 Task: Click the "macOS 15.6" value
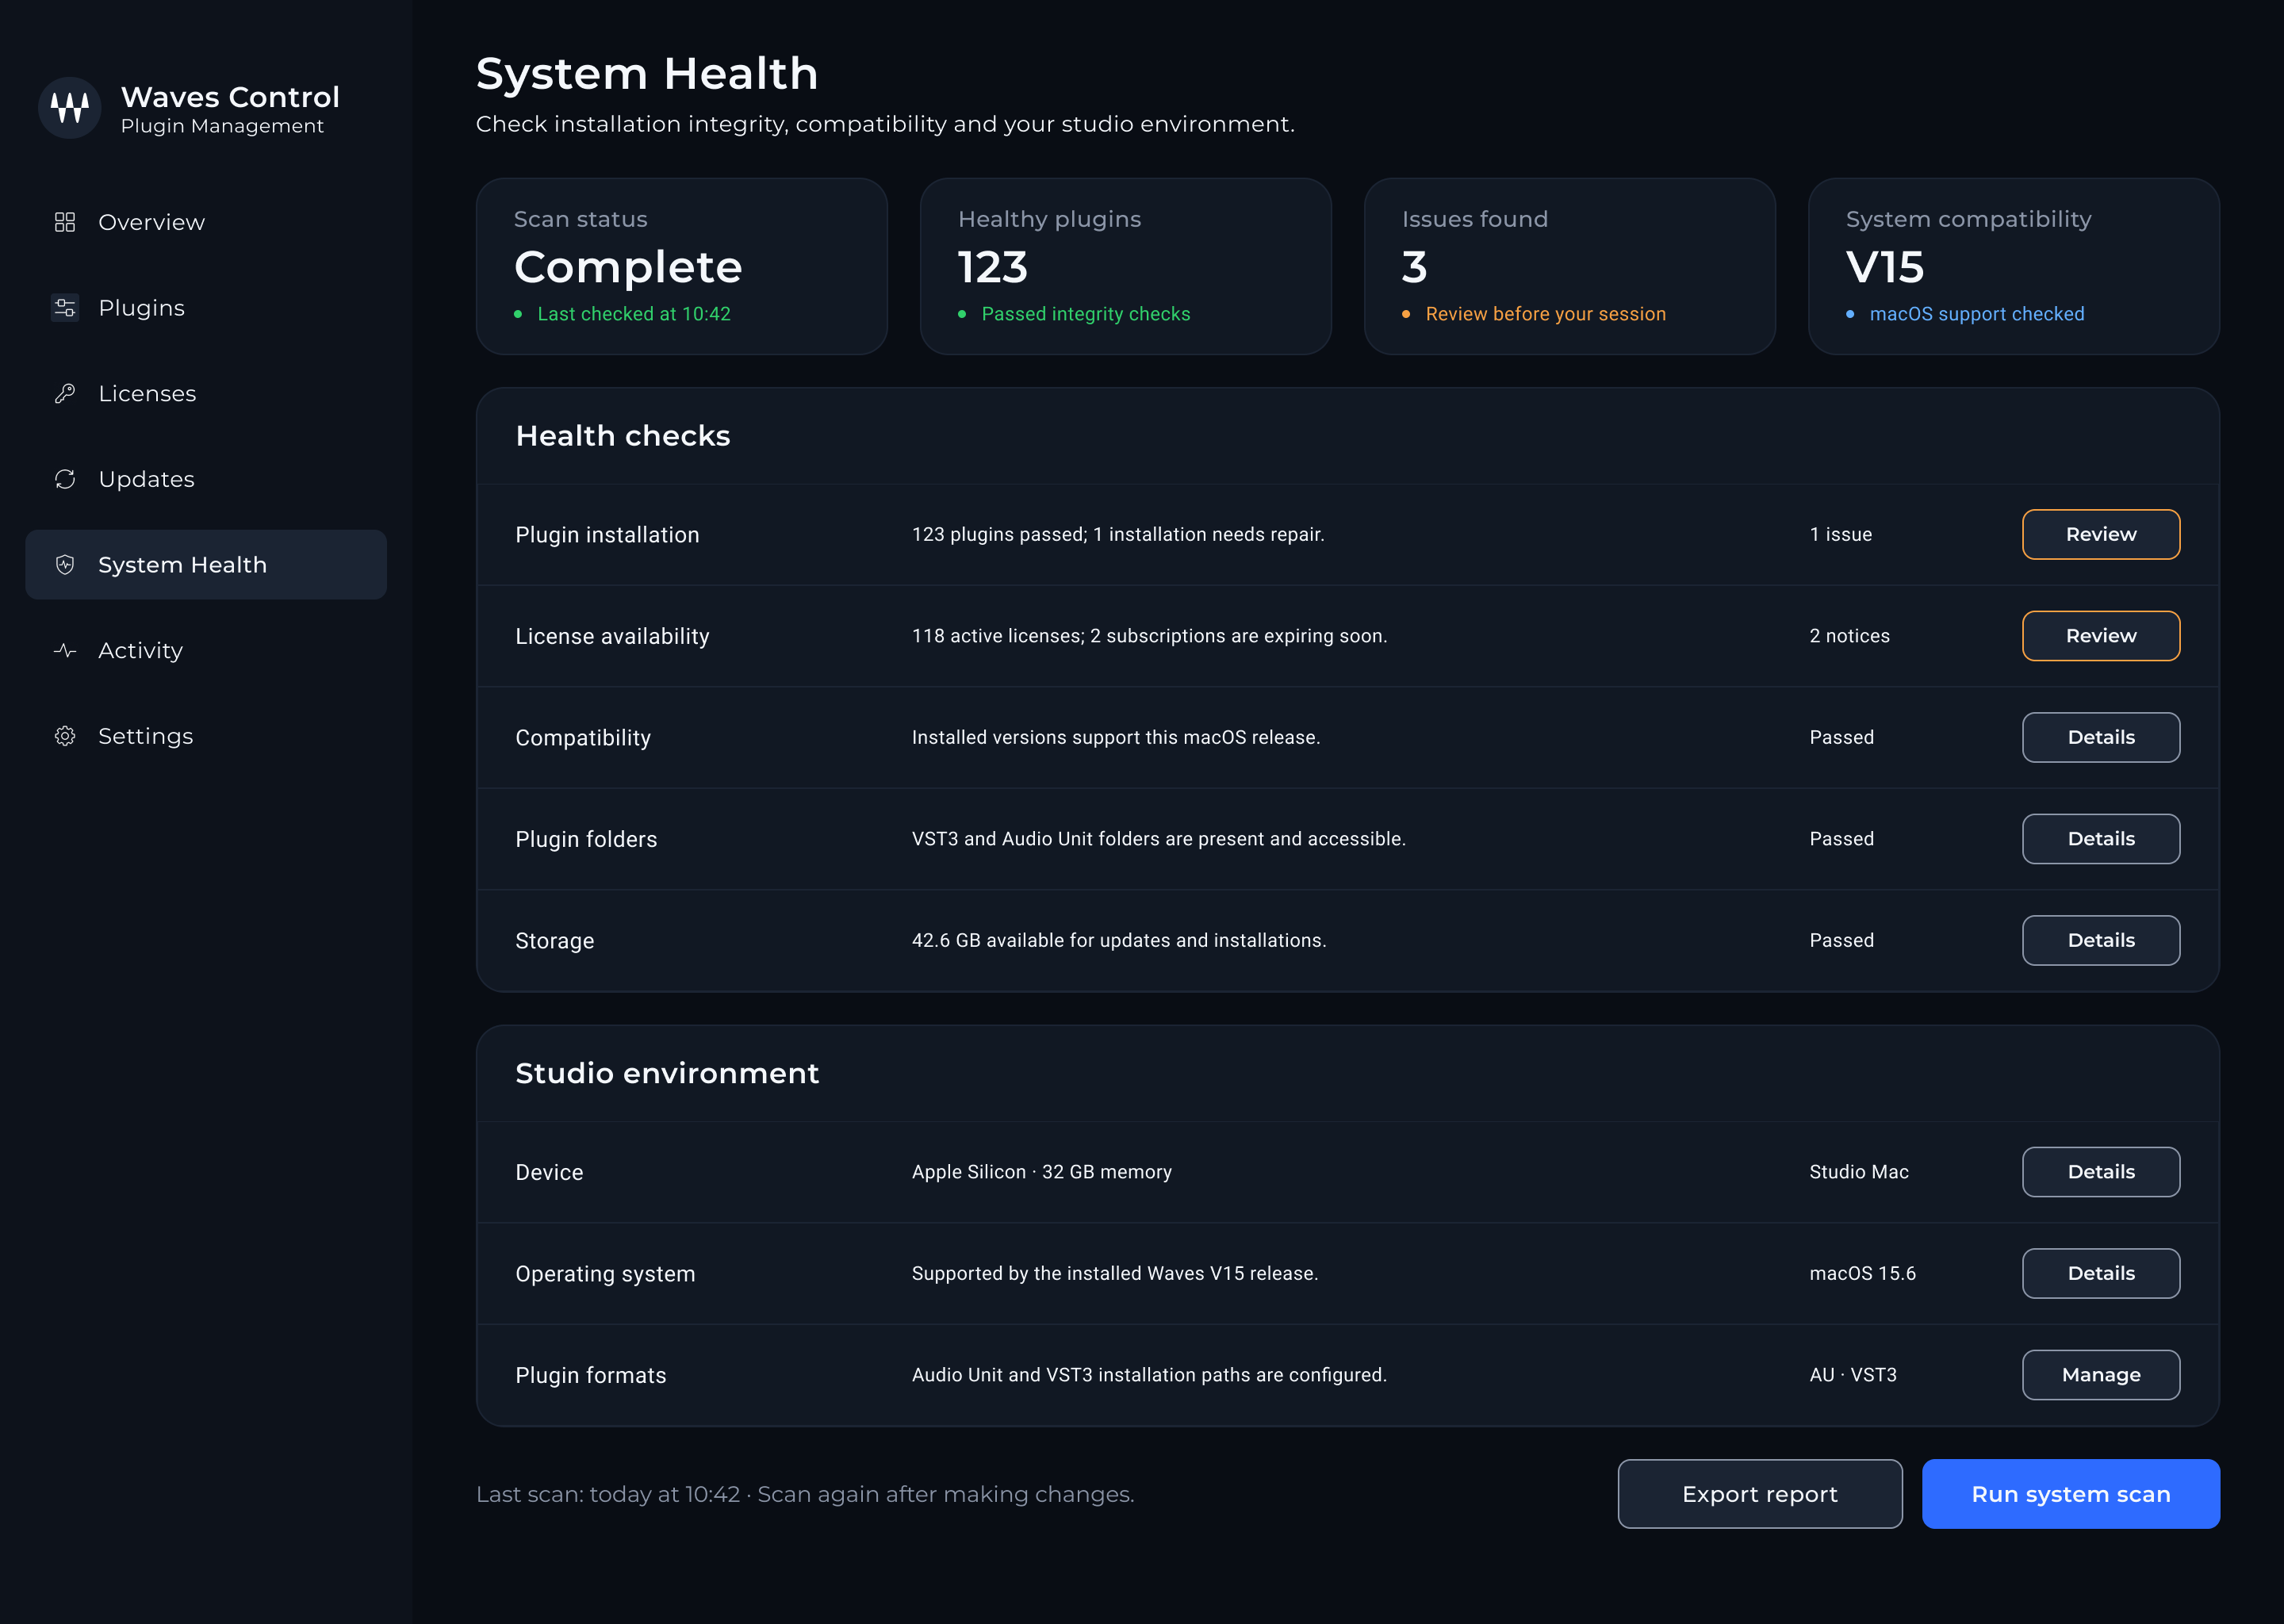[x=1862, y=1274]
